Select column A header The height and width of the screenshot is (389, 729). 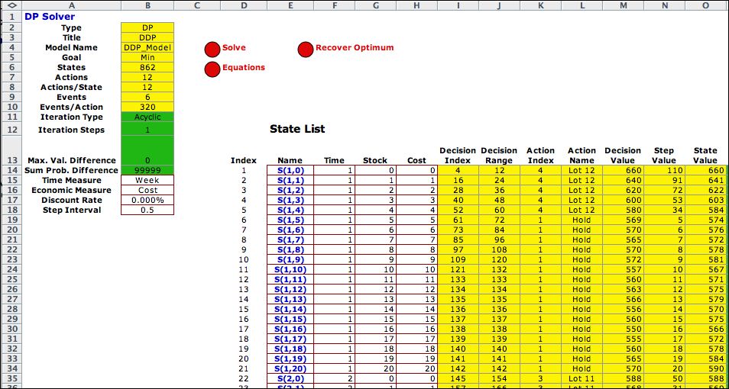tap(72, 5)
